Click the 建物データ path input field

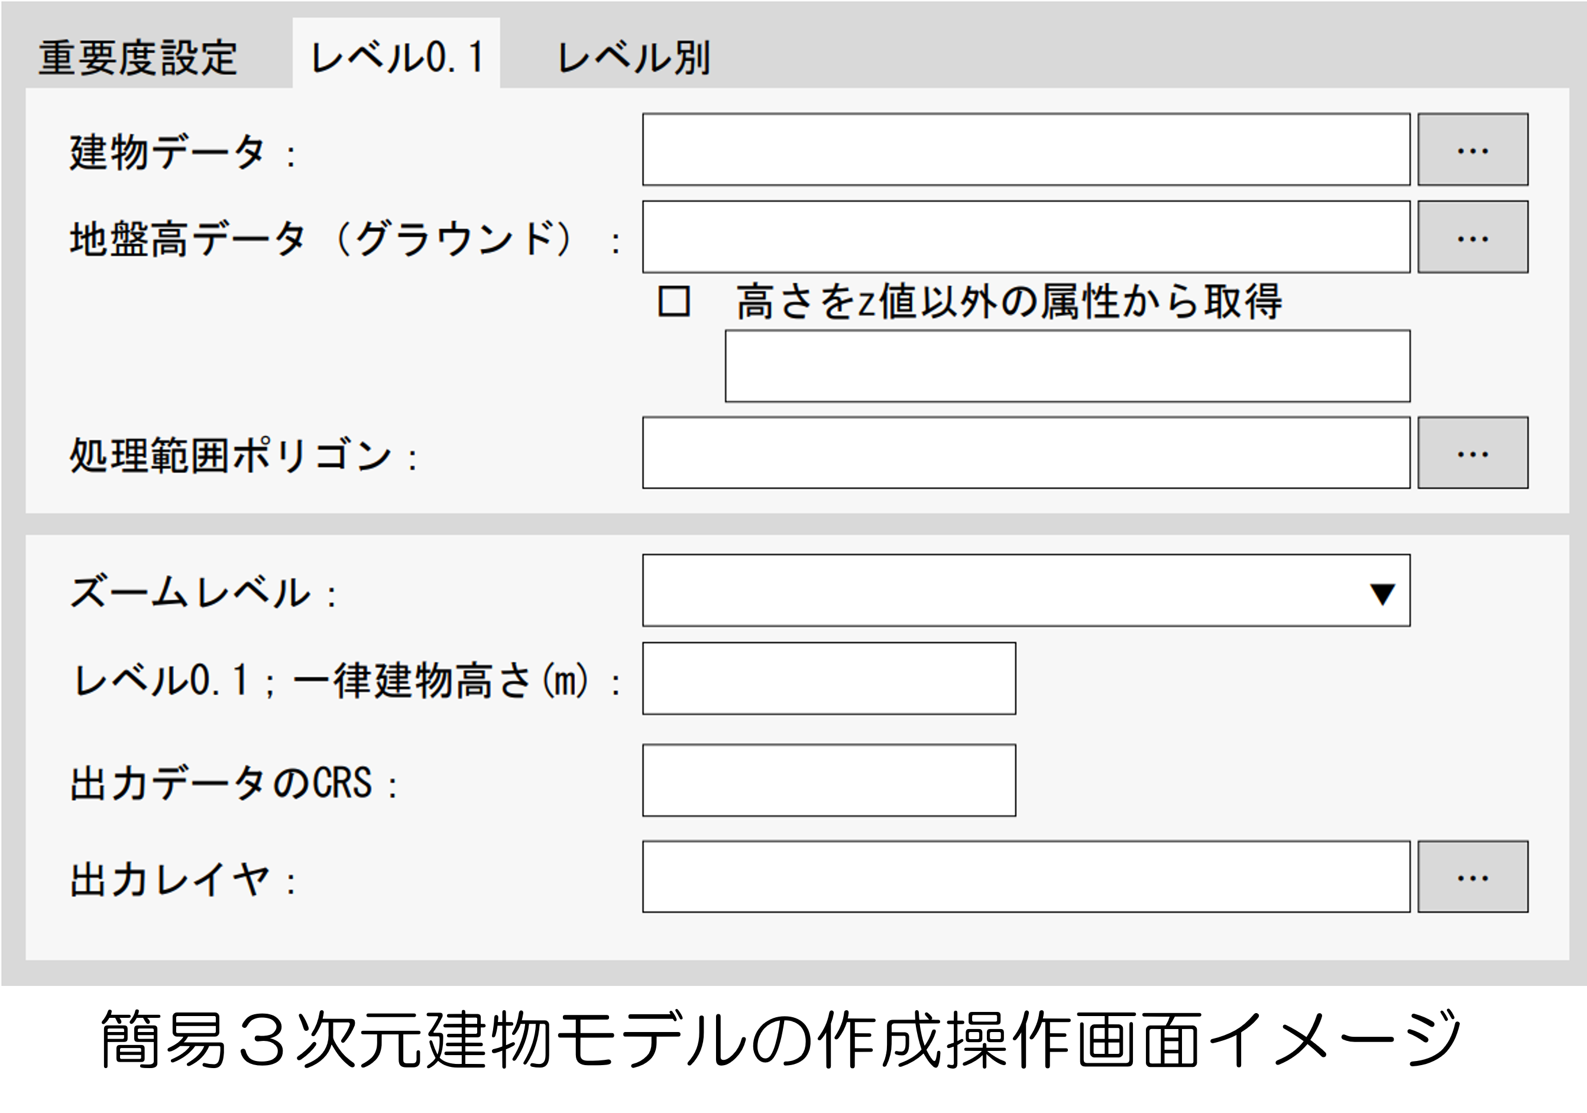point(1026,150)
